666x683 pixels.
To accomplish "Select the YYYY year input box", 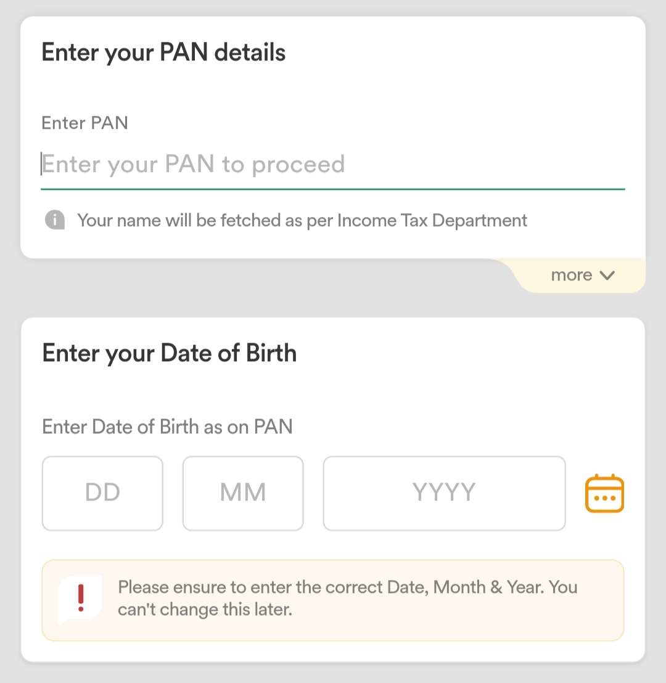I will [x=443, y=493].
